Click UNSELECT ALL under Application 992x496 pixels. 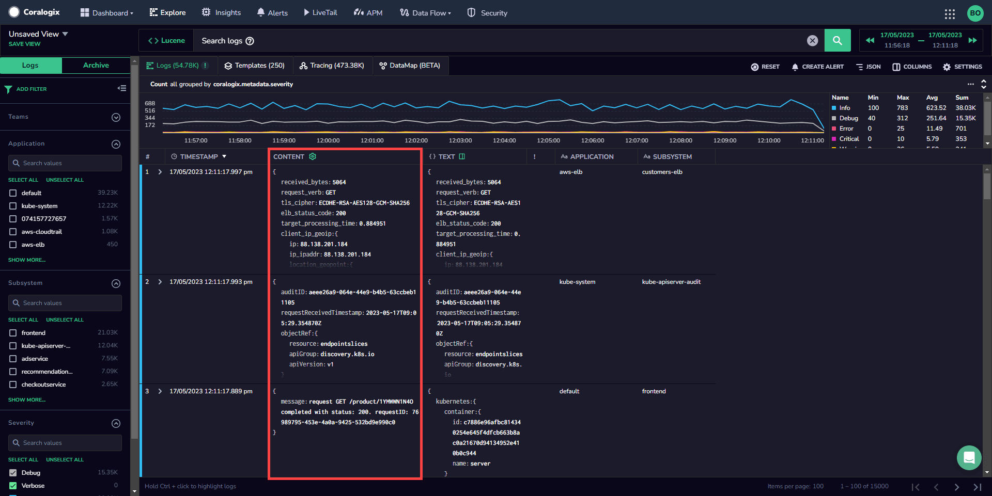65,180
